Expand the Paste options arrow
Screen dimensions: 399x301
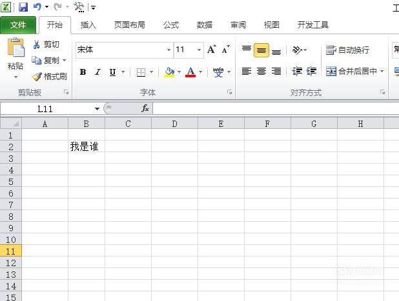pyautogui.click(x=15, y=77)
